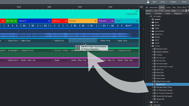Click the default FX chain icon
Screen dimensions: 189x106
pyautogui.click(x=153, y=19)
